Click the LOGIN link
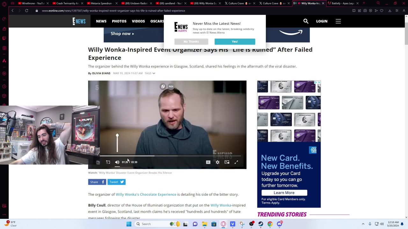Image resolution: width=408 pixels, height=229 pixels. tap(322, 21)
